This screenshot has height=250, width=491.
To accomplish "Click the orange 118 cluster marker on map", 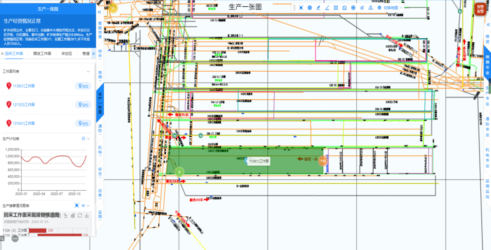I will pyautogui.click(x=323, y=161).
